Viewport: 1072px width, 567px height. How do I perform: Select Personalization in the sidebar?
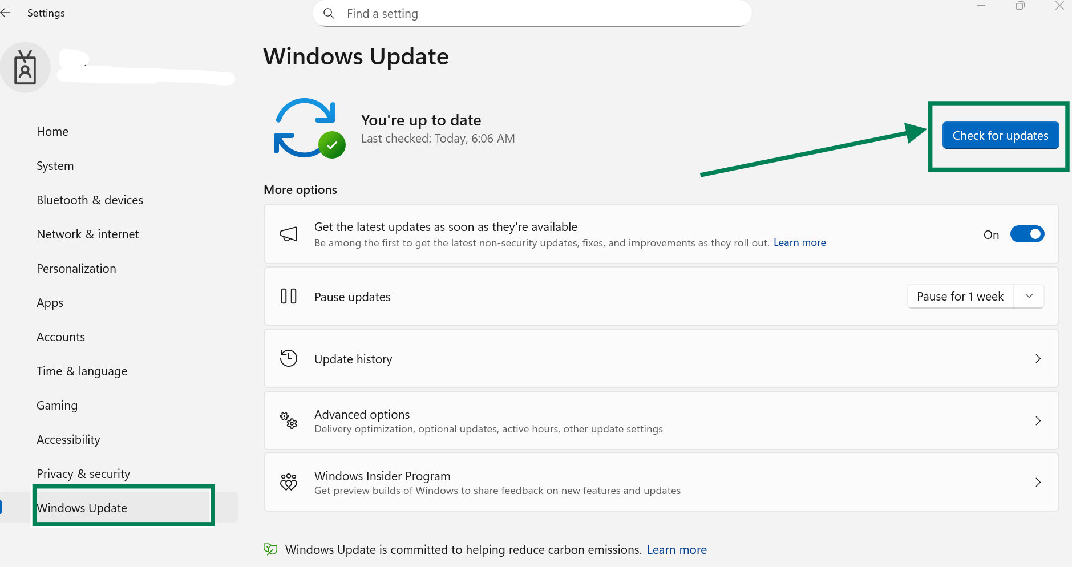point(76,269)
